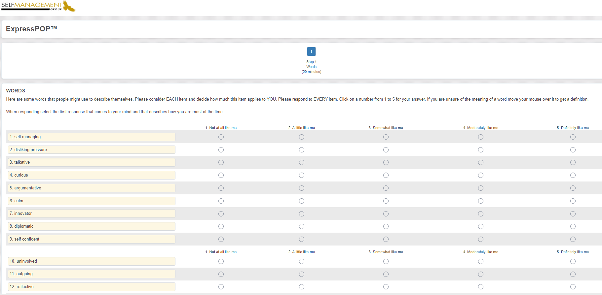The height and width of the screenshot is (295, 602).
Task: Rate 'uninvolved' as Not at all like me
Action: tap(221, 261)
